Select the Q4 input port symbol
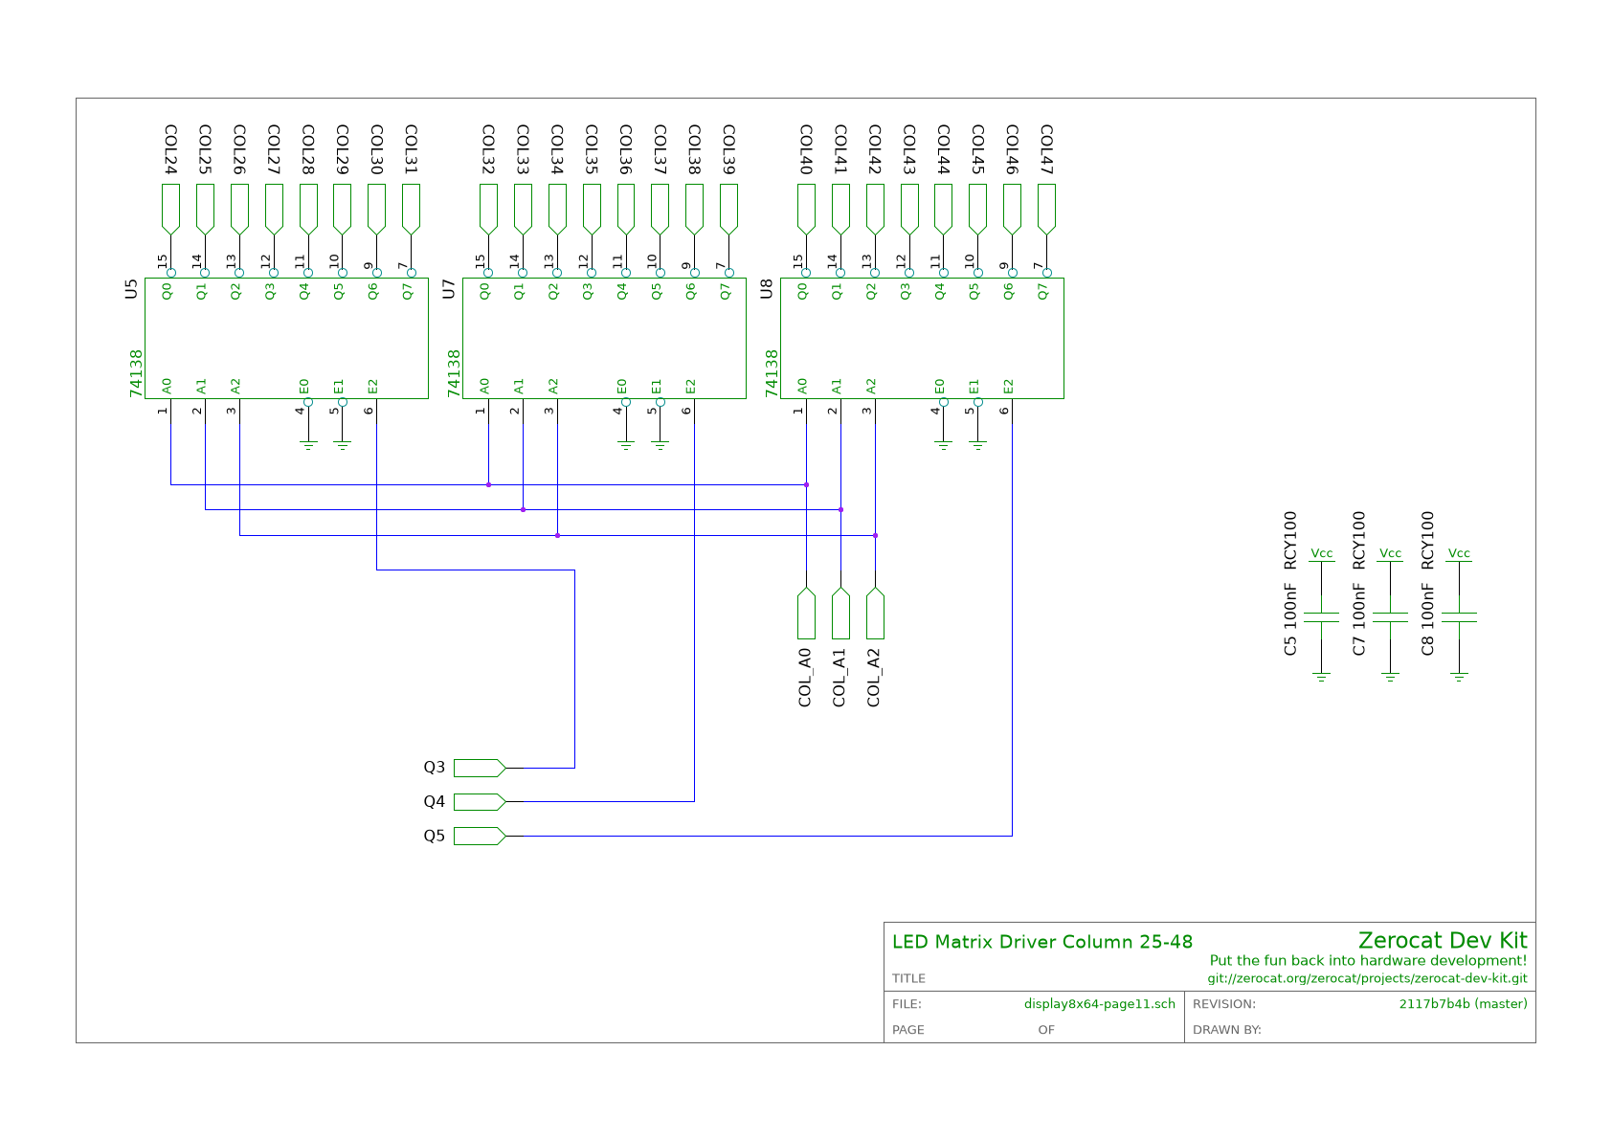Image resolution: width=1612 pixels, height=1140 pixels. pos(480,802)
